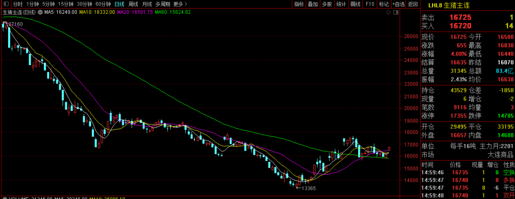This screenshot has width=515, height=199.
Task: Toggle the left sidebar panel icon
Action: pyautogui.click(x=6, y=4)
